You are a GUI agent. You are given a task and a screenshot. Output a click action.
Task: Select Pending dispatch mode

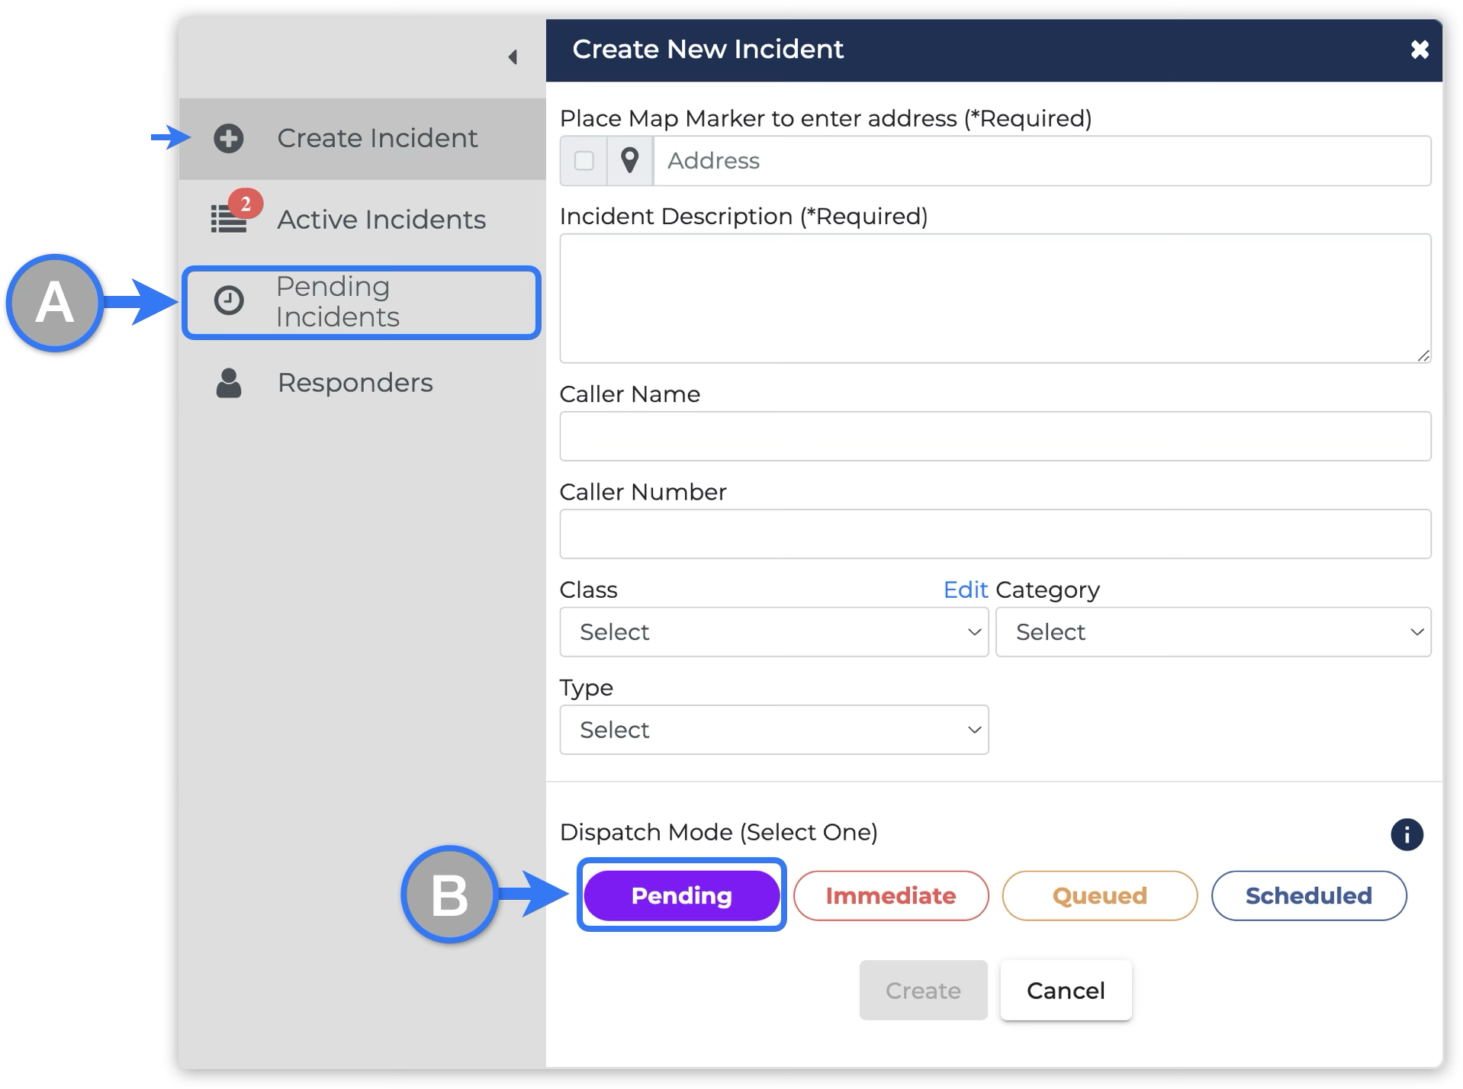pos(681,895)
